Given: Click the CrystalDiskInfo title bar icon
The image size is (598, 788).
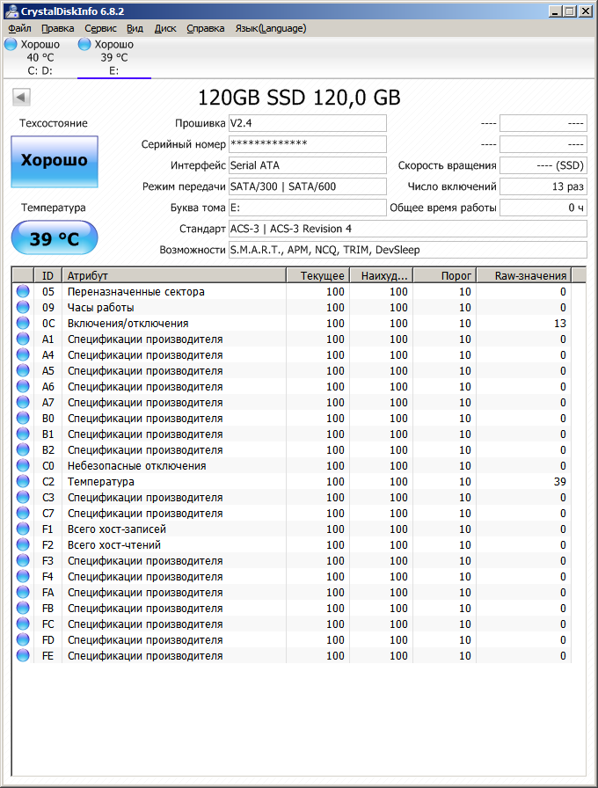Looking at the screenshot, I should (11, 11).
